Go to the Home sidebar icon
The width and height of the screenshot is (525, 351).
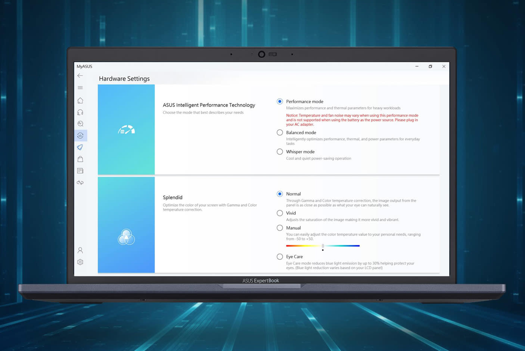tap(80, 100)
